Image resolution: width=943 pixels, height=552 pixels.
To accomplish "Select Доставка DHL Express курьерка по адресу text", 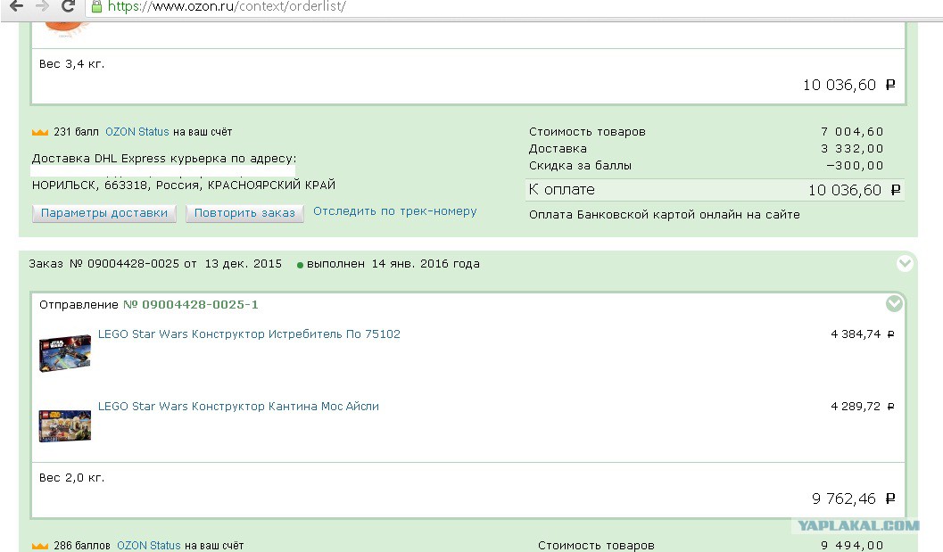I will coord(163,159).
